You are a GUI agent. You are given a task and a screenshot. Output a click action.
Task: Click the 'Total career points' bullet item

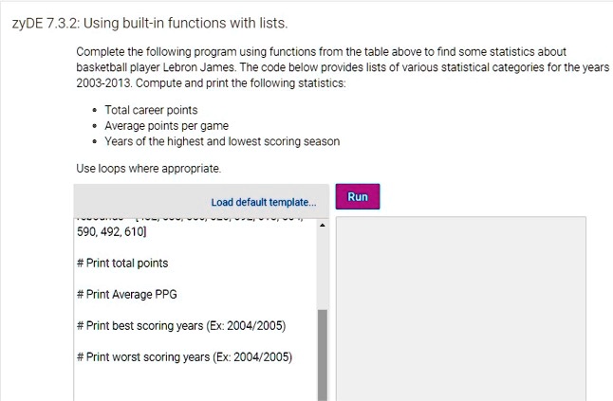[x=151, y=110]
